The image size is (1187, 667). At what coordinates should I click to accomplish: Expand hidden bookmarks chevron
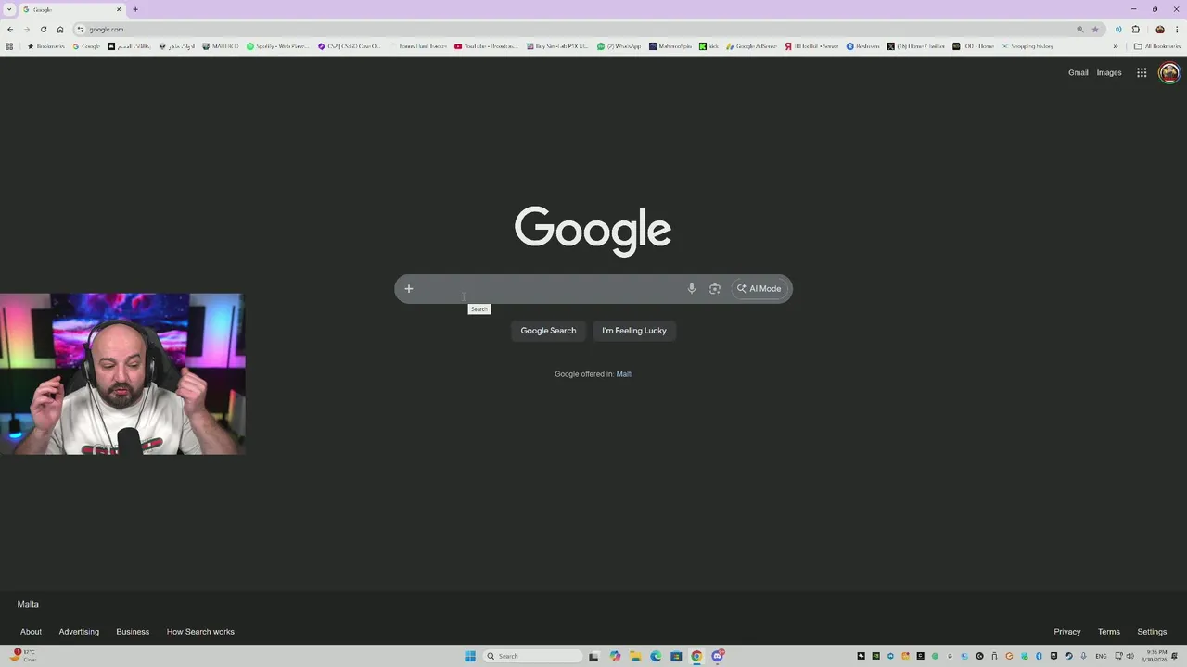[1116, 46]
